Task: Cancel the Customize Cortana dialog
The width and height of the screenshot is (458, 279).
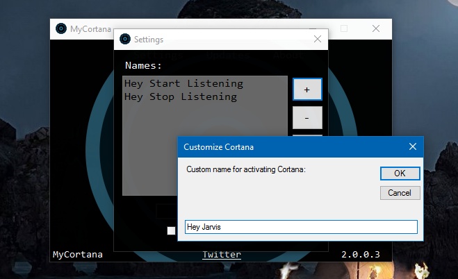Action: [400, 193]
